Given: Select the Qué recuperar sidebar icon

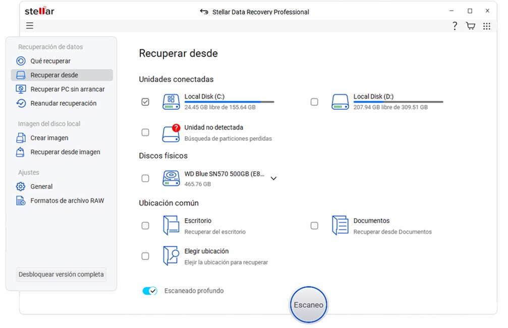Looking at the screenshot, I should coord(20,60).
